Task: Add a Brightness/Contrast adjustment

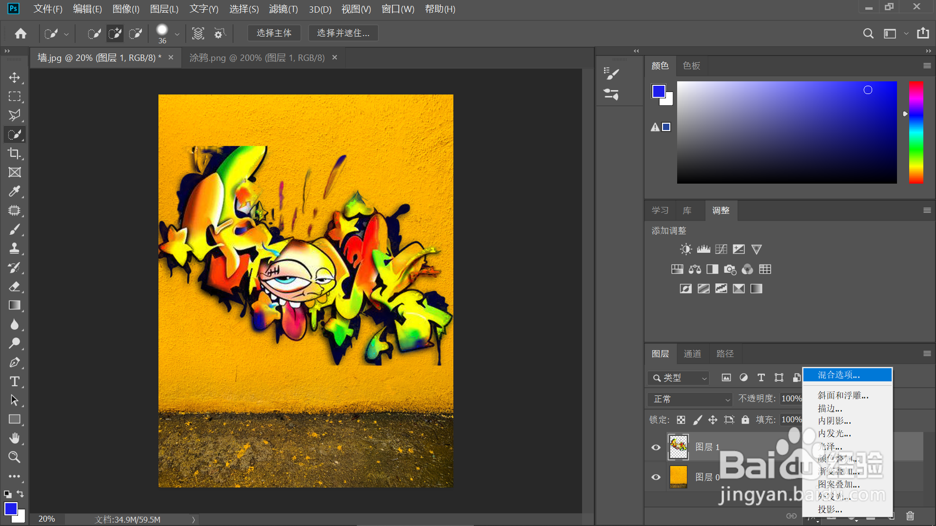Action: point(686,249)
